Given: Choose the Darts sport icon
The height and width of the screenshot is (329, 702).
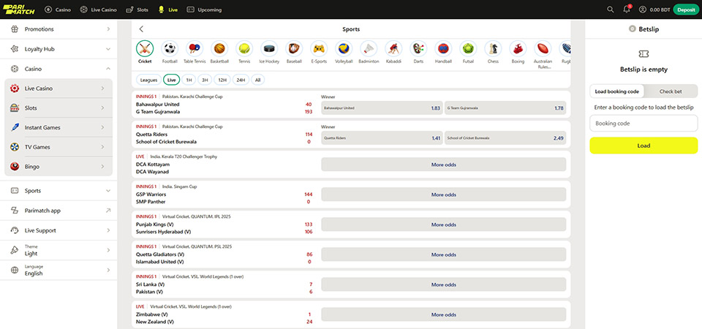Looking at the screenshot, I should (418, 48).
